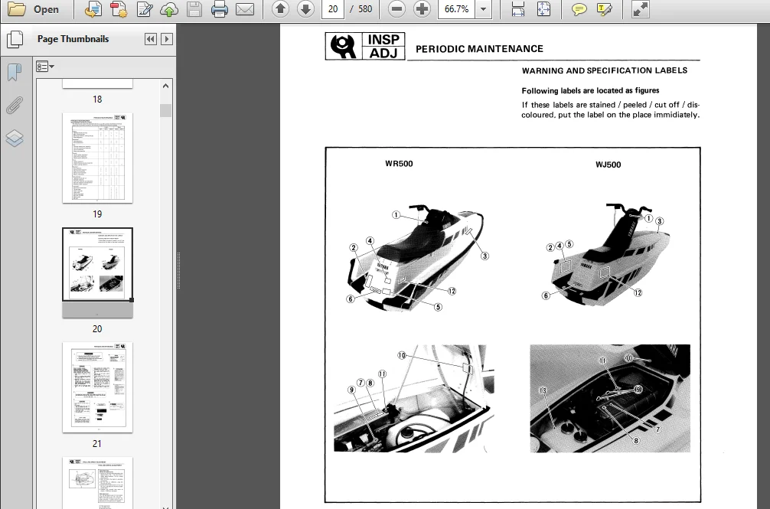Zoom in with the plus button

(x=422, y=9)
